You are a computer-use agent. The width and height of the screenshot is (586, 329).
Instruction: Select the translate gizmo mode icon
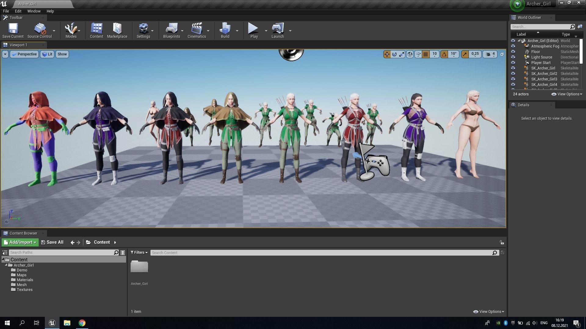click(387, 54)
